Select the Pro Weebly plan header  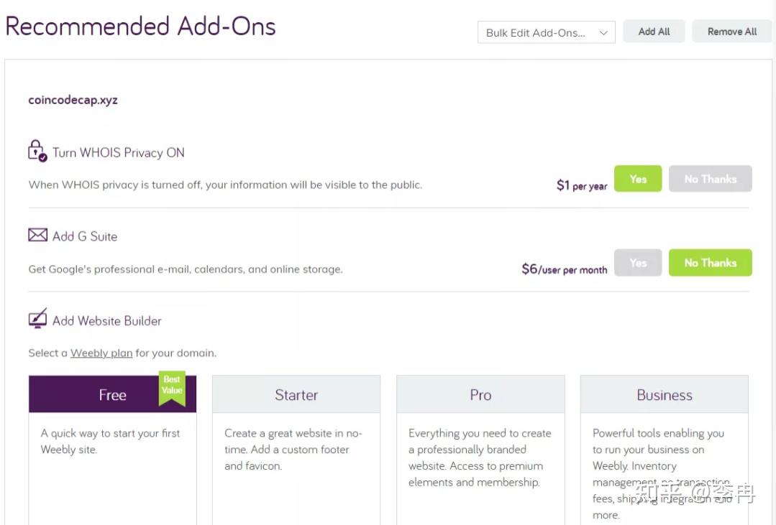coord(480,394)
